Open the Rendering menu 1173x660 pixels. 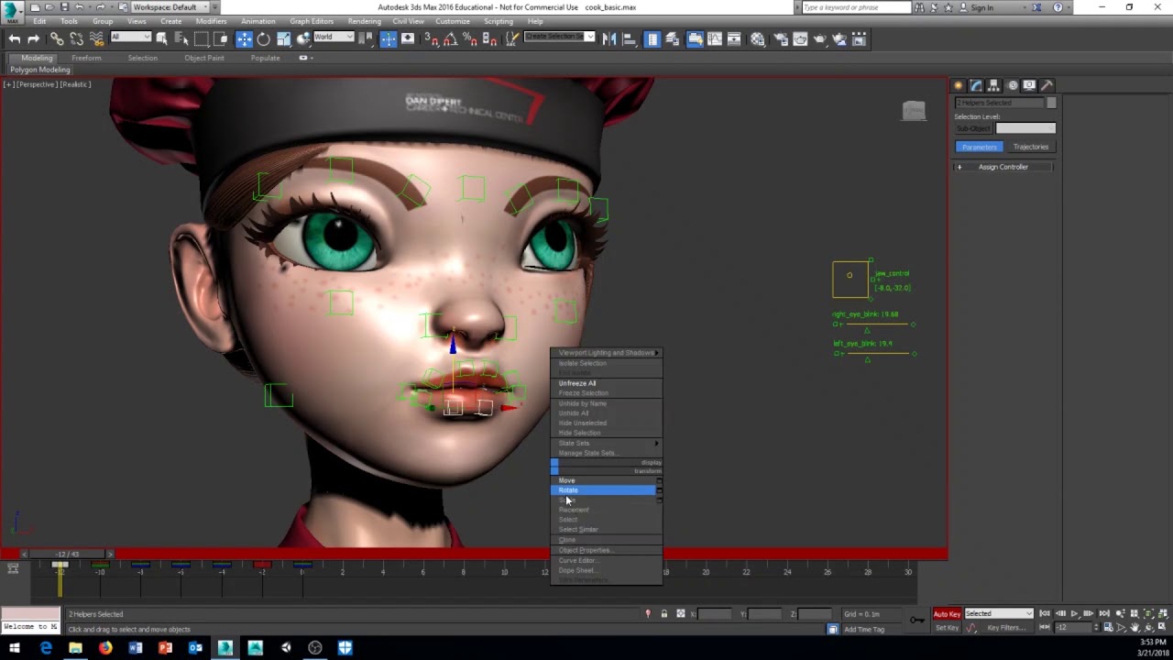[365, 21]
